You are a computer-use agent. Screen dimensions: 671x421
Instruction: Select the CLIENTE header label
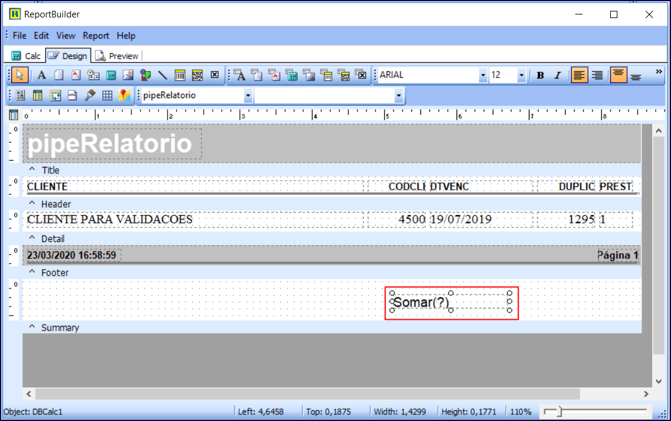(195, 187)
